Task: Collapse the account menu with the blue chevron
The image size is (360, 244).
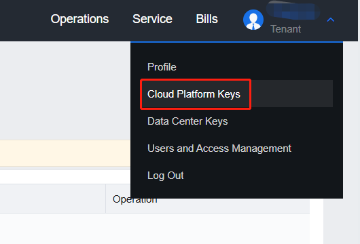Action: click(330, 20)
